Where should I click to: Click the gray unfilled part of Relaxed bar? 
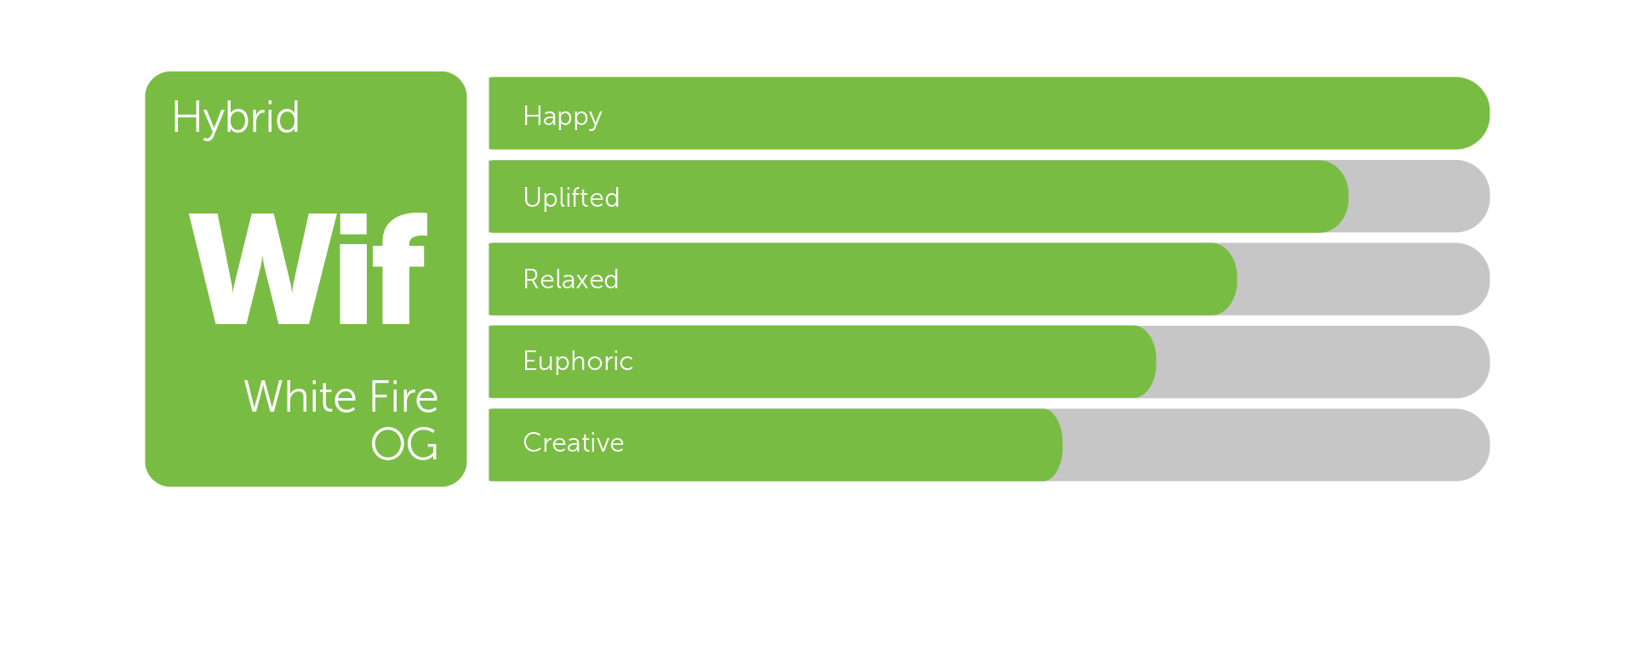pos(1362,279)
